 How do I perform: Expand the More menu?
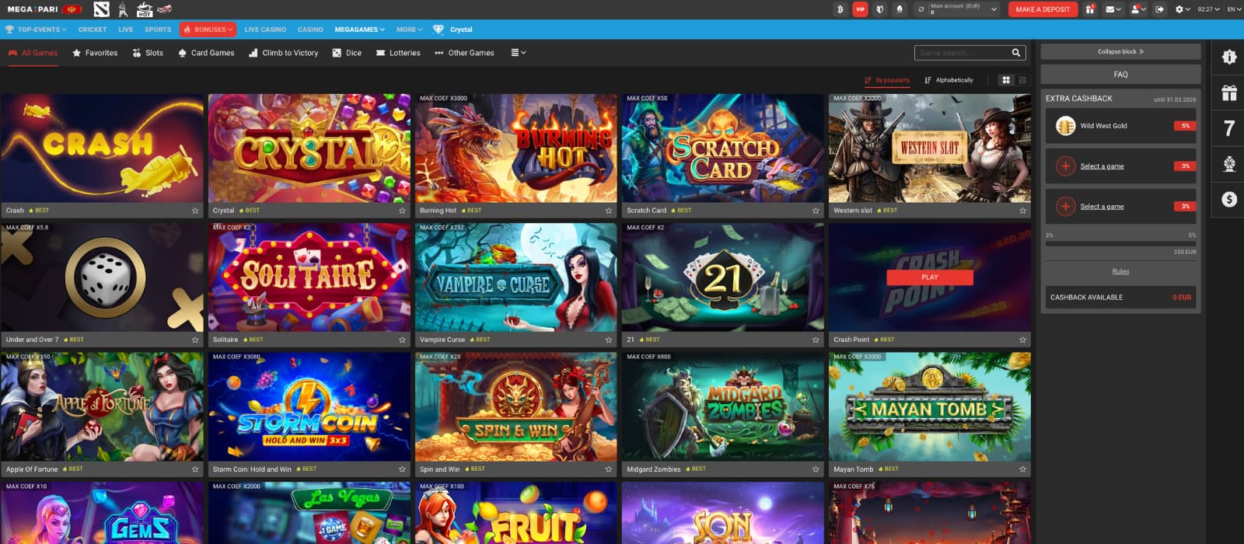pos(409,30)
